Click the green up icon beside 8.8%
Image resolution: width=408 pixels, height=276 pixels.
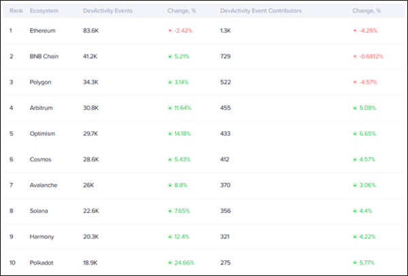pyautogui.click(x=171, y=184)
